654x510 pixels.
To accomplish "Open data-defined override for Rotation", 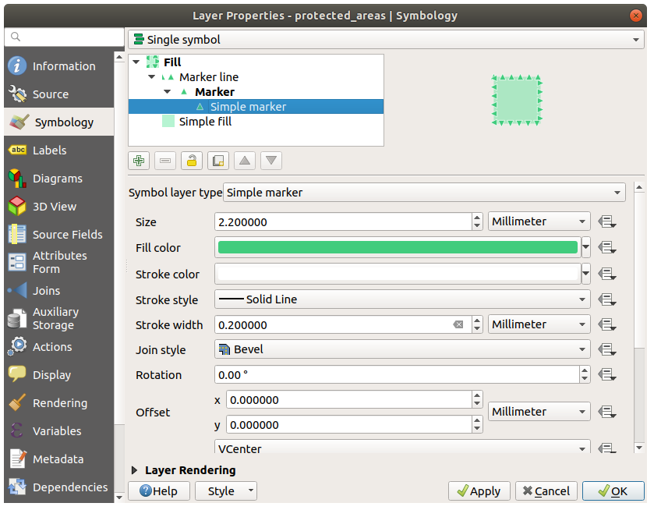I will (x=607, y=375).
